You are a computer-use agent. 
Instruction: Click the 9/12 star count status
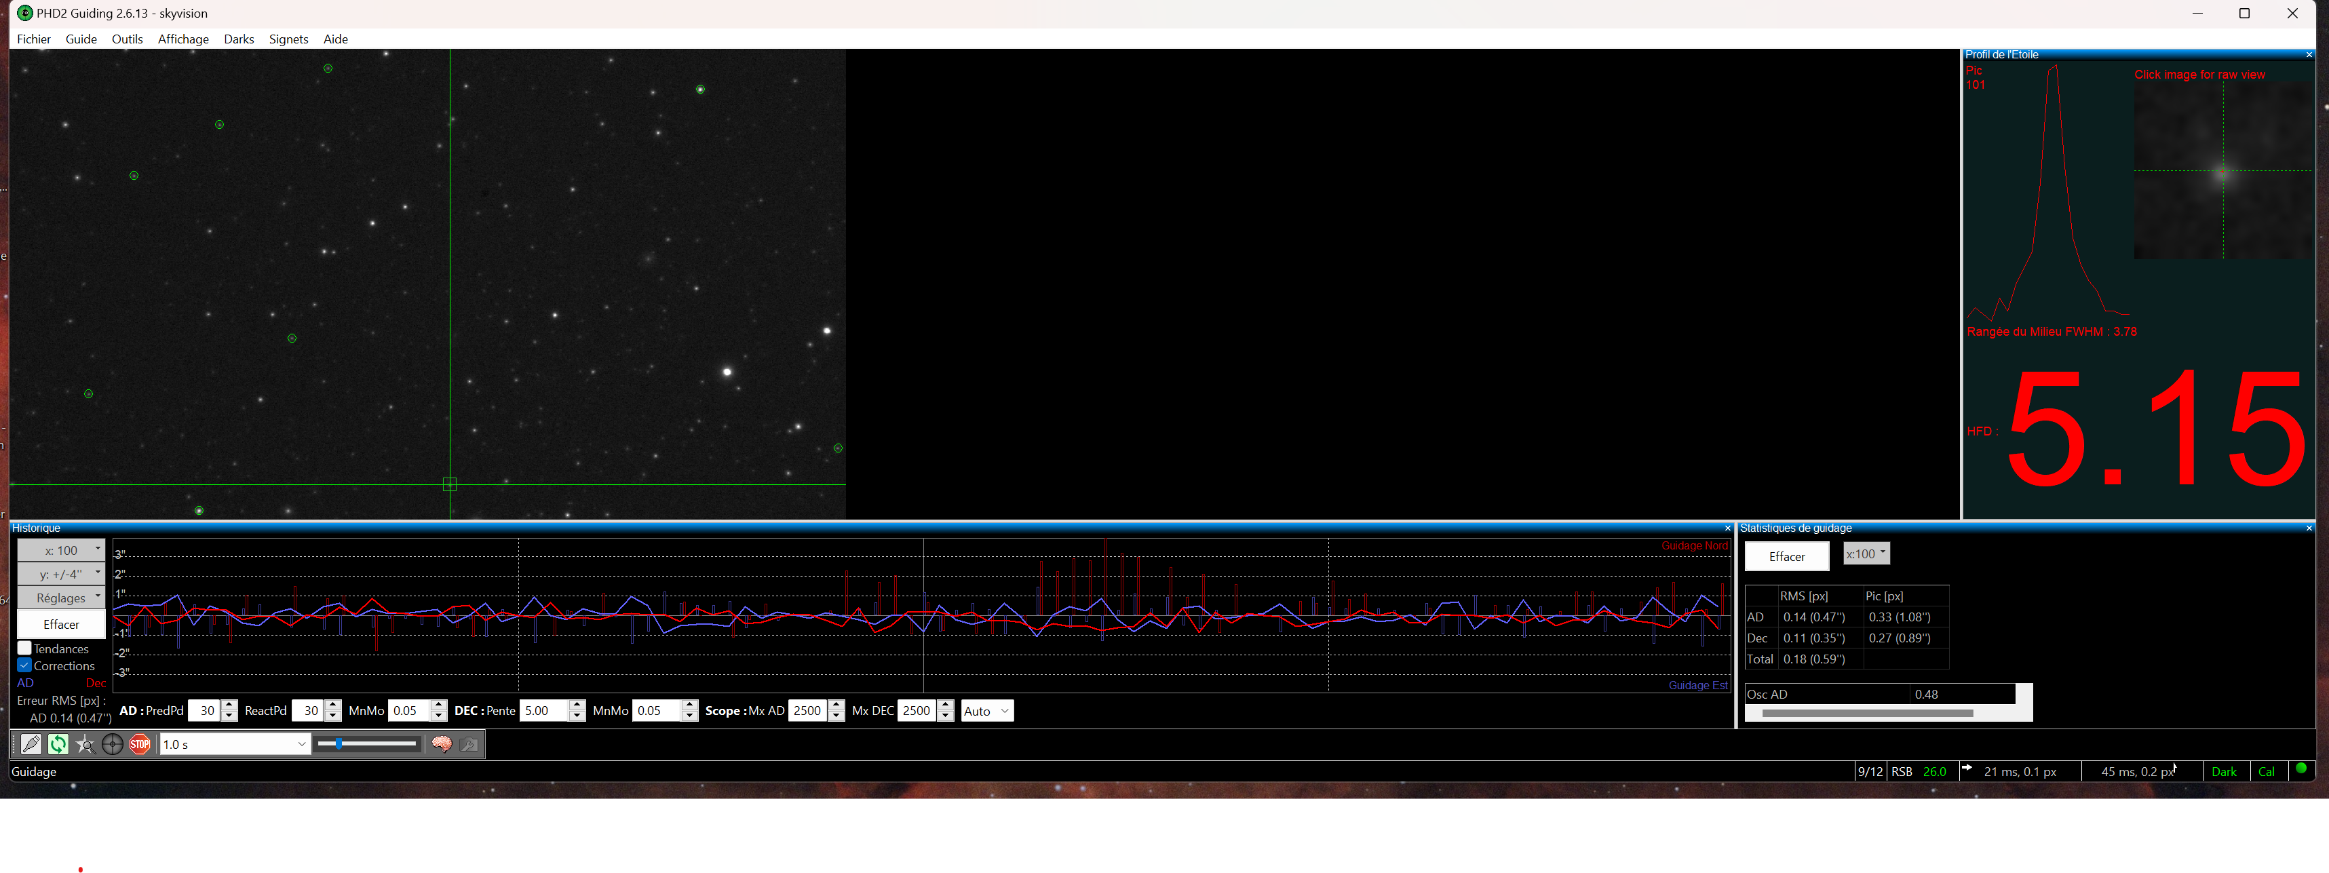pos(1870,772)
